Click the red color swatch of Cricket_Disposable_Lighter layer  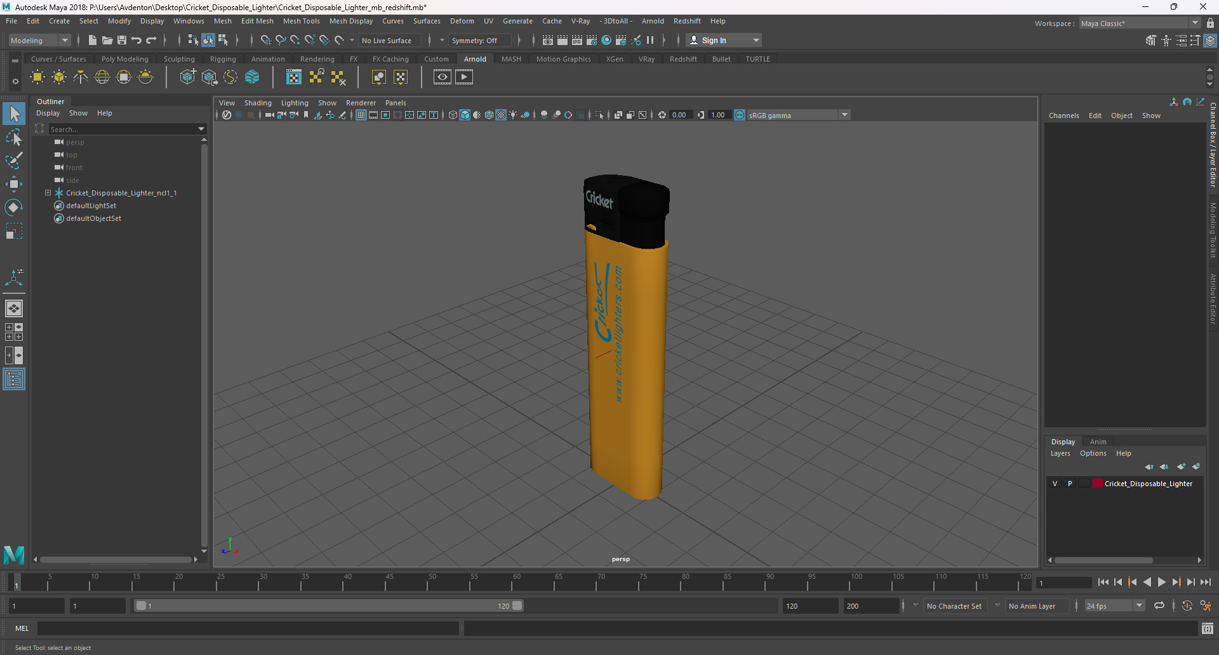pos(1098,484)
